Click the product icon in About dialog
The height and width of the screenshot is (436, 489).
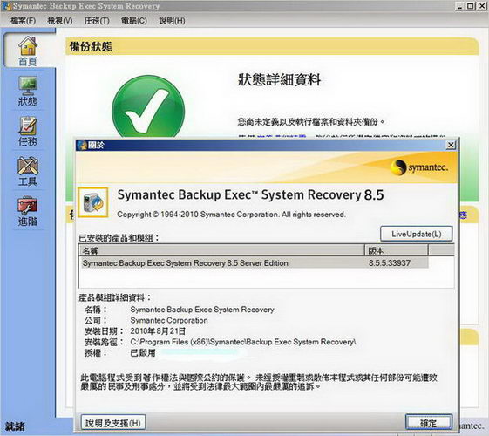[93, 202]
